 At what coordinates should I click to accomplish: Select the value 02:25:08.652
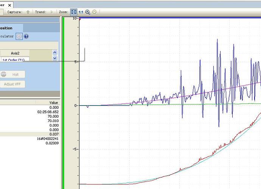point(48,112)
